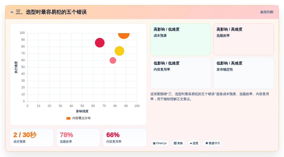Open the 高影响 / 低难度 quadrant card
Viewport: 284px width, 157px height.
point(181,39)
